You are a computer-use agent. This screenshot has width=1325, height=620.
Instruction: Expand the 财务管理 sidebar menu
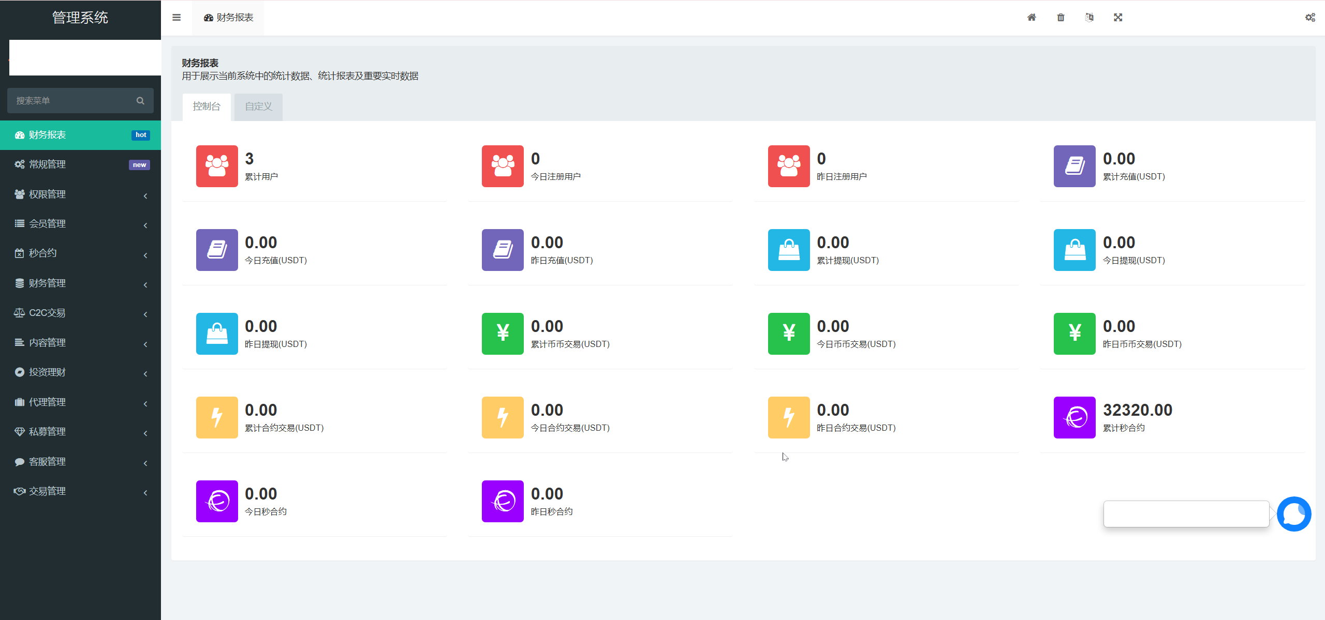coord(80,283)
